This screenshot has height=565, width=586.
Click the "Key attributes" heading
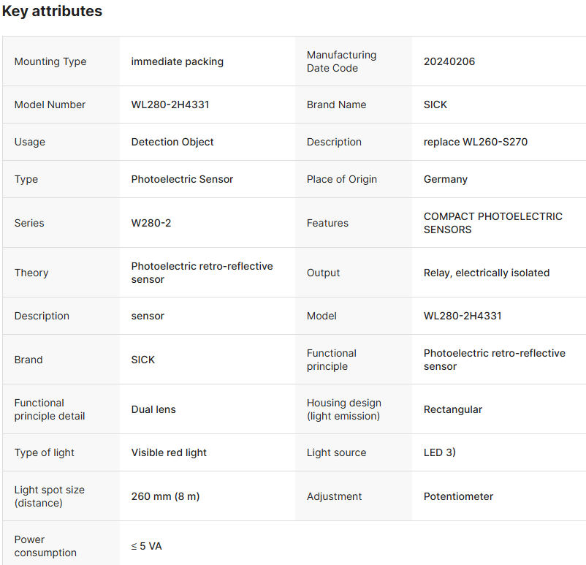coord(52,12)
